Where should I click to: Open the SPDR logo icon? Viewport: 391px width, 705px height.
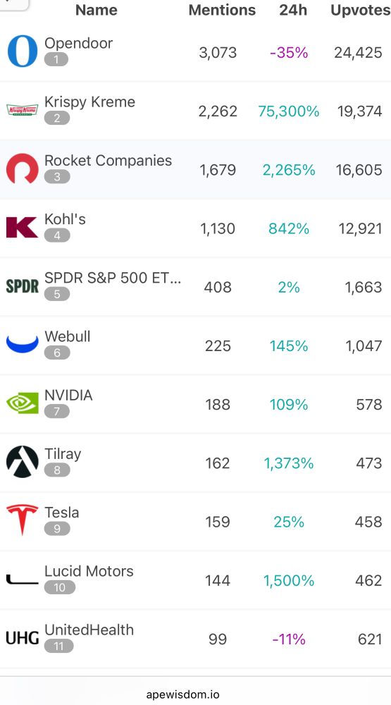point(23,286)
